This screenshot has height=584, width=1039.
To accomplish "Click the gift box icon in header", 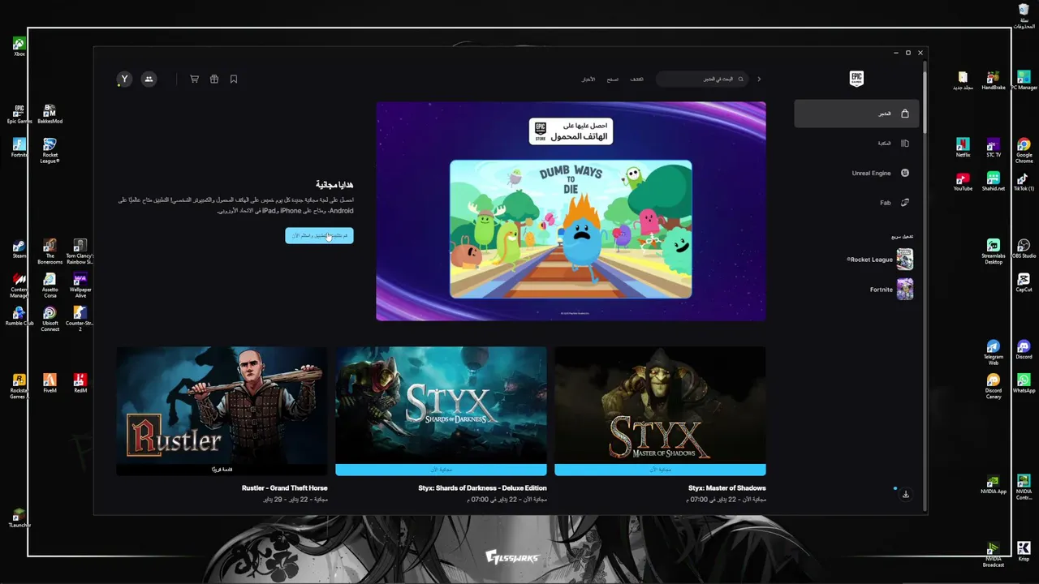I will pyautogui.click(x=214, y=79).
